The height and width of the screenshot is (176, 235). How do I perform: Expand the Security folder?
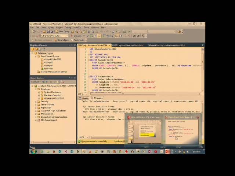pyautogui.click(x=36, y=102)
